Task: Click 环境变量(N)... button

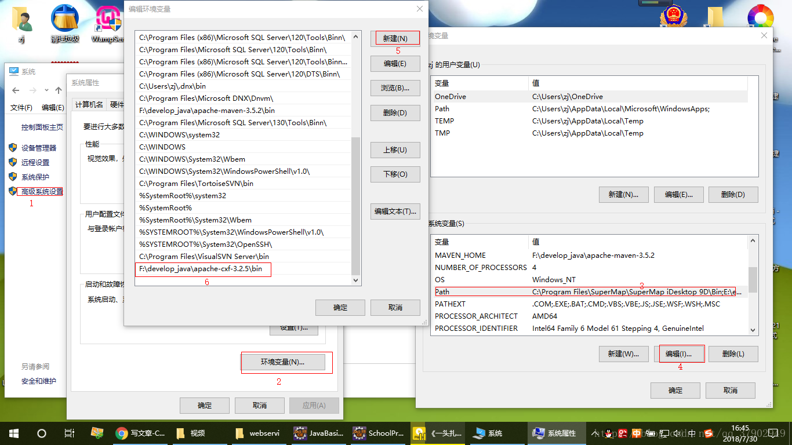Action: (x=282, y=362)
